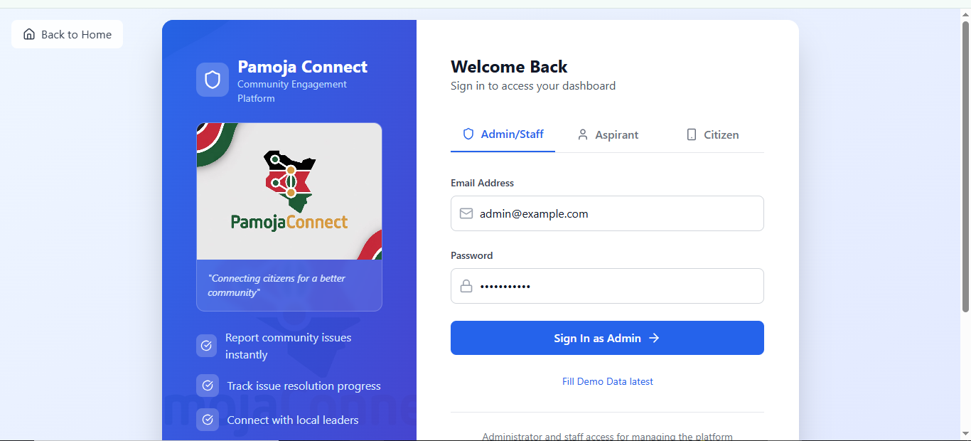Click the PamojaConnect Kenya logo image
The image size is (971, 441).
click(x=289, y=191)
